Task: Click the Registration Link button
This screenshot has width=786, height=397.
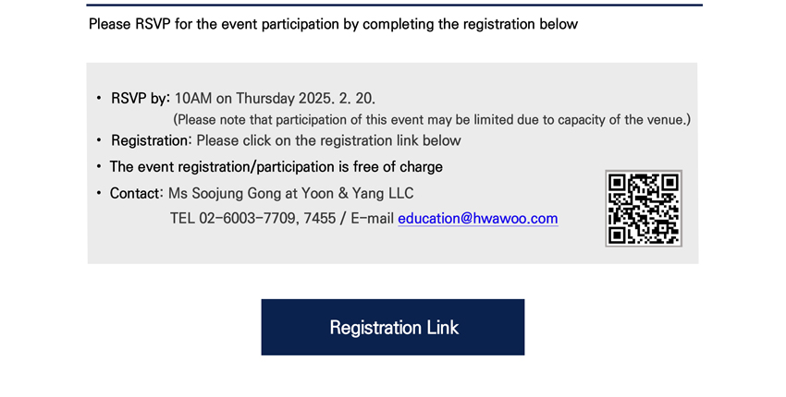Action: 392,327
